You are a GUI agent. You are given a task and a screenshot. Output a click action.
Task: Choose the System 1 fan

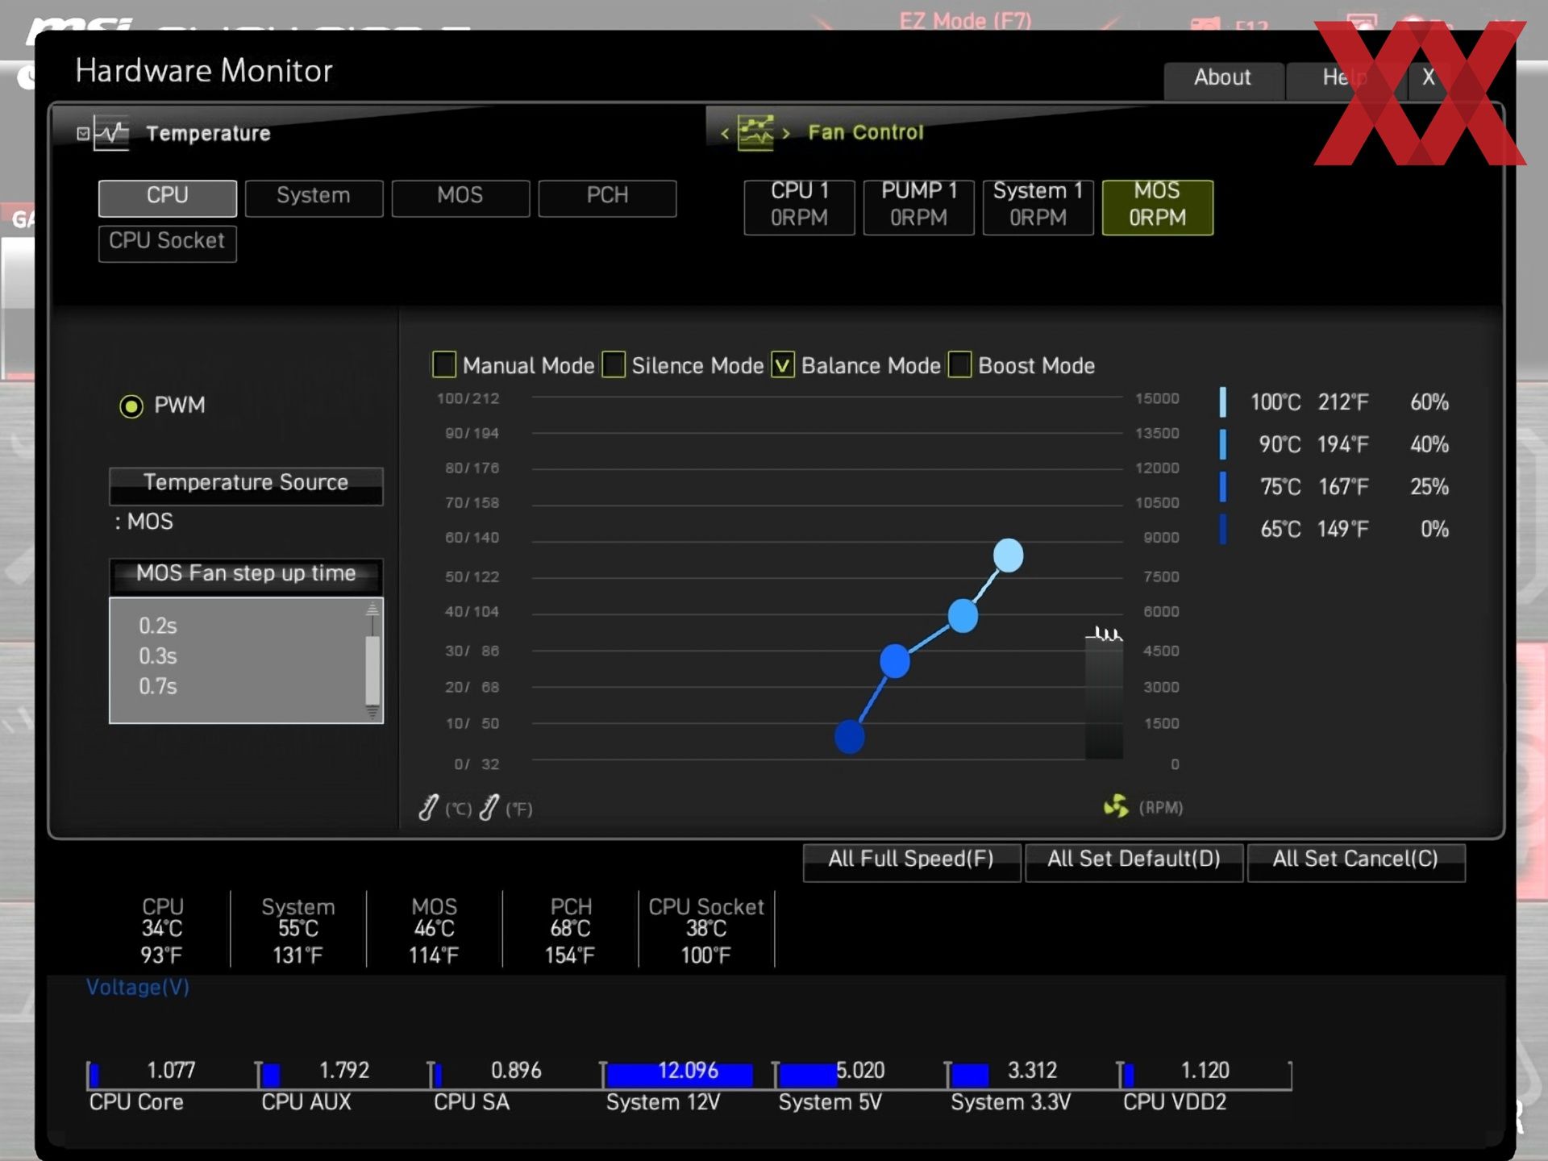1038,207
